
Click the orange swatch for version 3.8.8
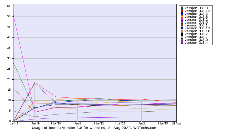182,17
